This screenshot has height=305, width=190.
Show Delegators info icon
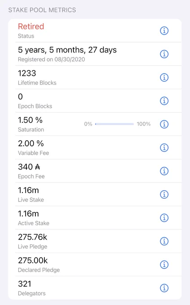pyautogui.click(x=164, y=288)
